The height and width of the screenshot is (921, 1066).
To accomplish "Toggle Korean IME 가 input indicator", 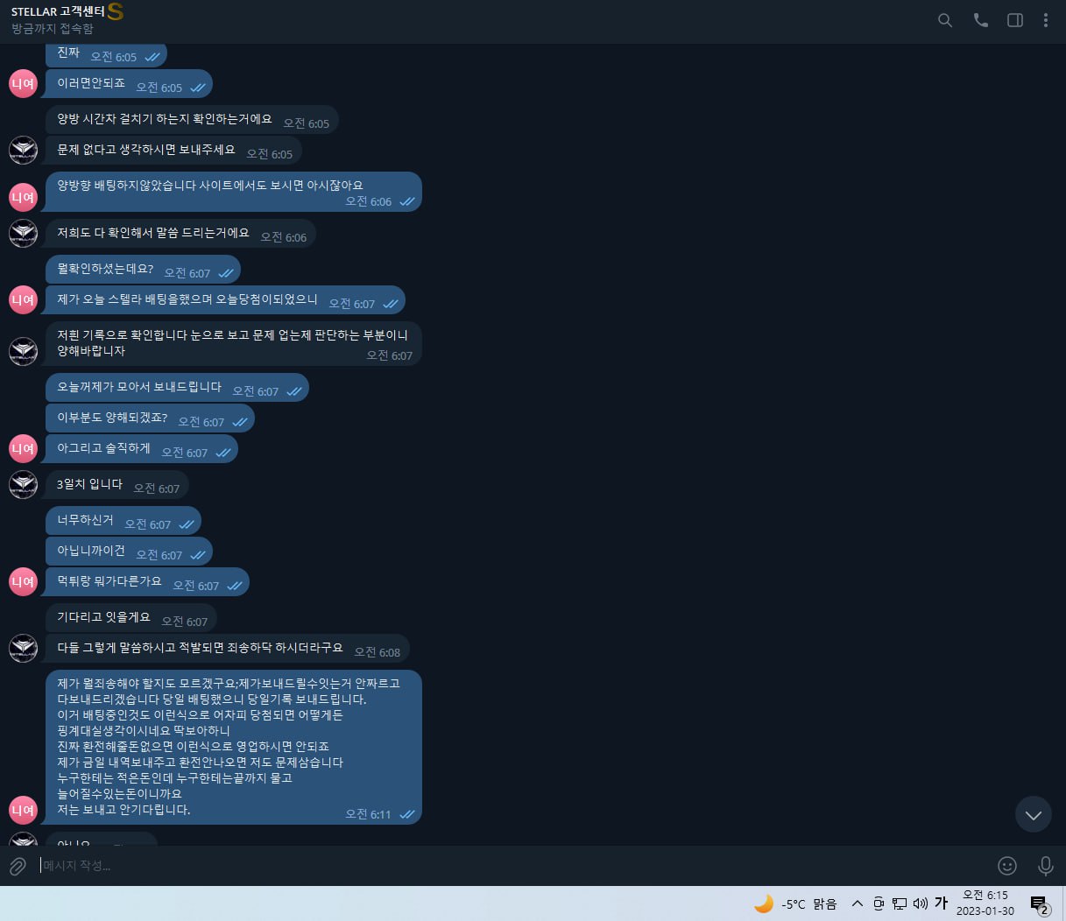I will point(942,903).
